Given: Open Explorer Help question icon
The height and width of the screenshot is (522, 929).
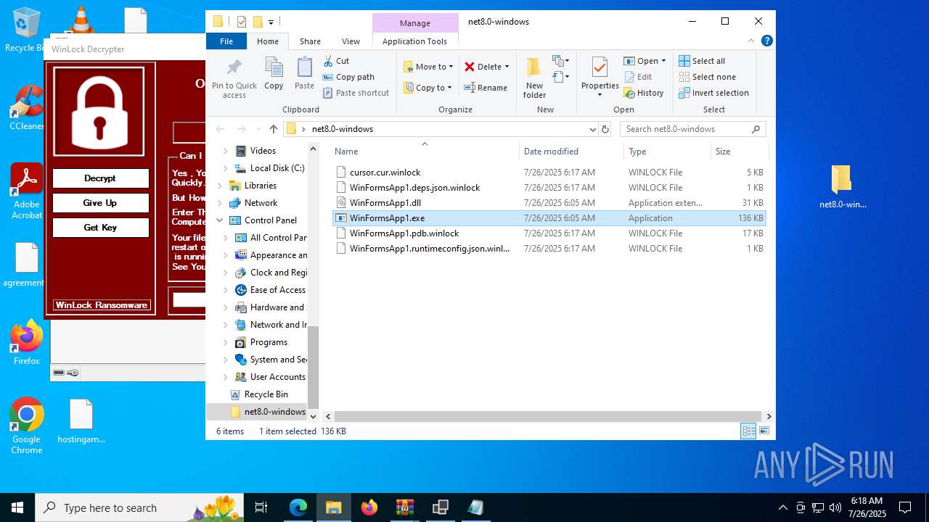Looking at the screenshot, I should click(x=766, y=41).
